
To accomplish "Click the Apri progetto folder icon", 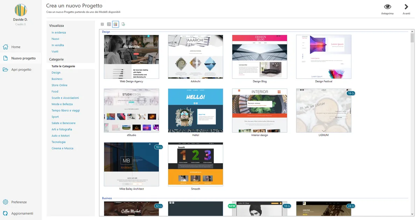I will click(x=5, y=70).
